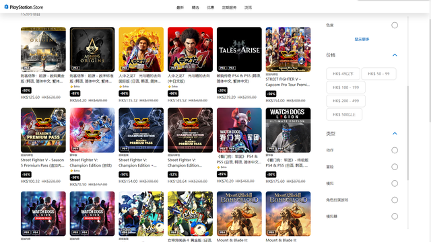Open Watch Dogs Legion Ultimate Edition cover
431x242 pixels.
coord(288,130)
